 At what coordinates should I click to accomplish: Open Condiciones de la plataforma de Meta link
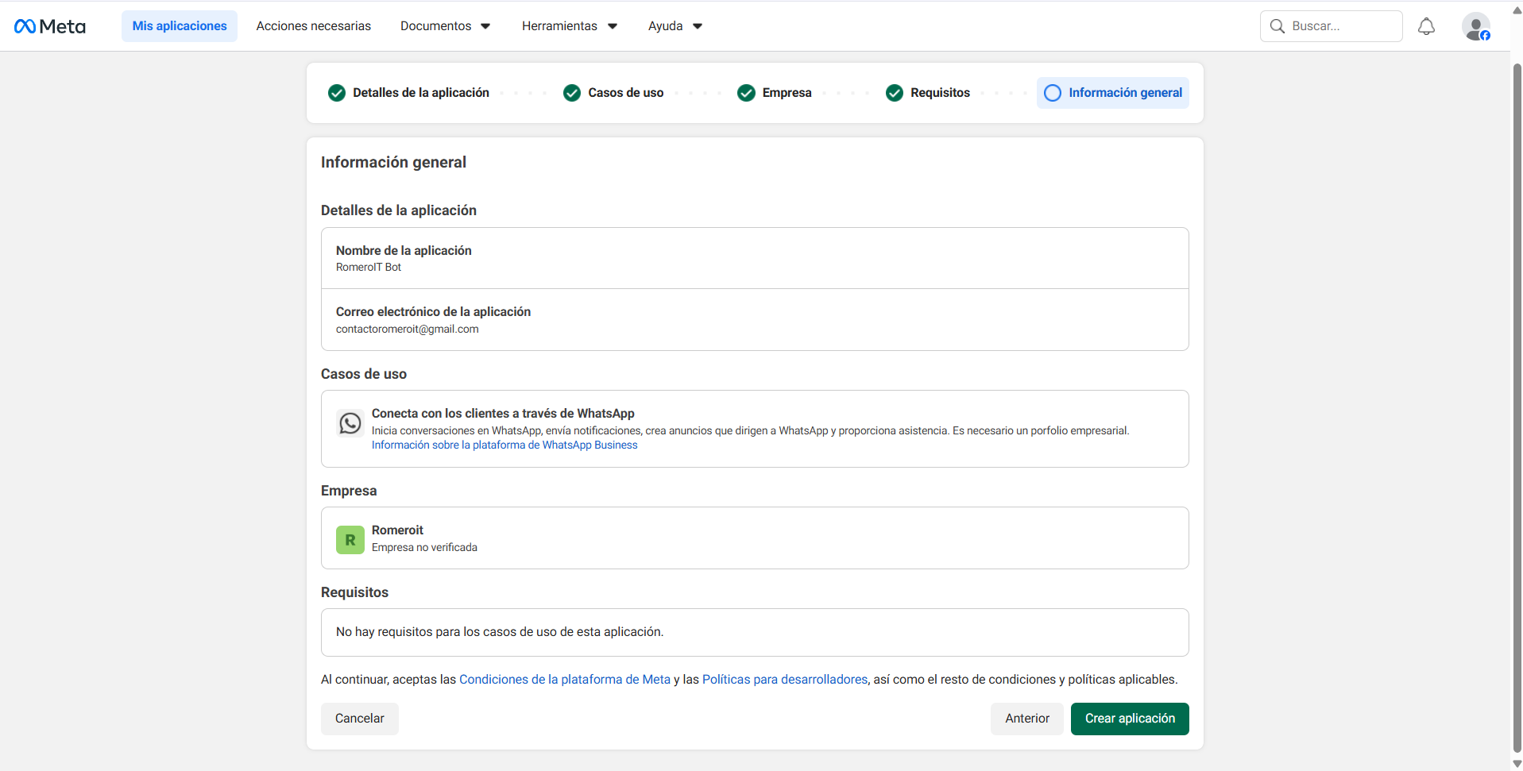[x=565, y=680]
